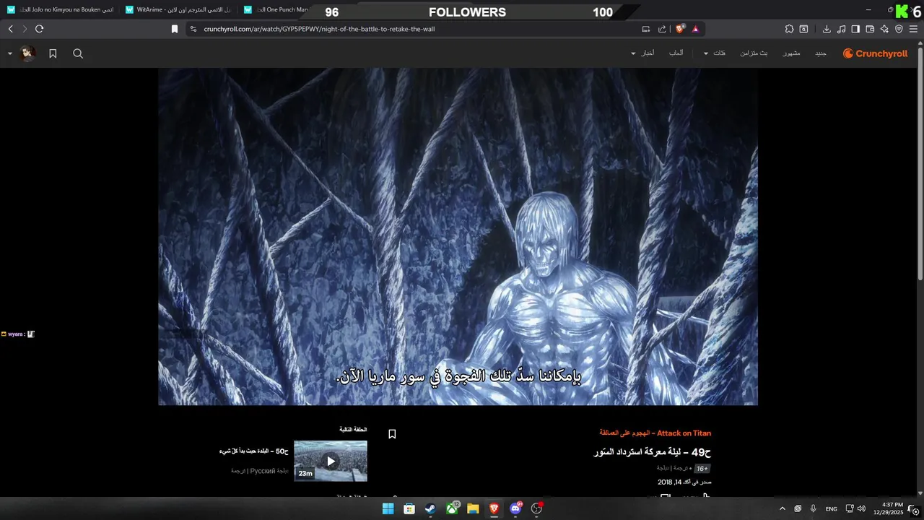Click the microphone tray icon
This screenshot has height=520, width=924.
coord(814,508)
